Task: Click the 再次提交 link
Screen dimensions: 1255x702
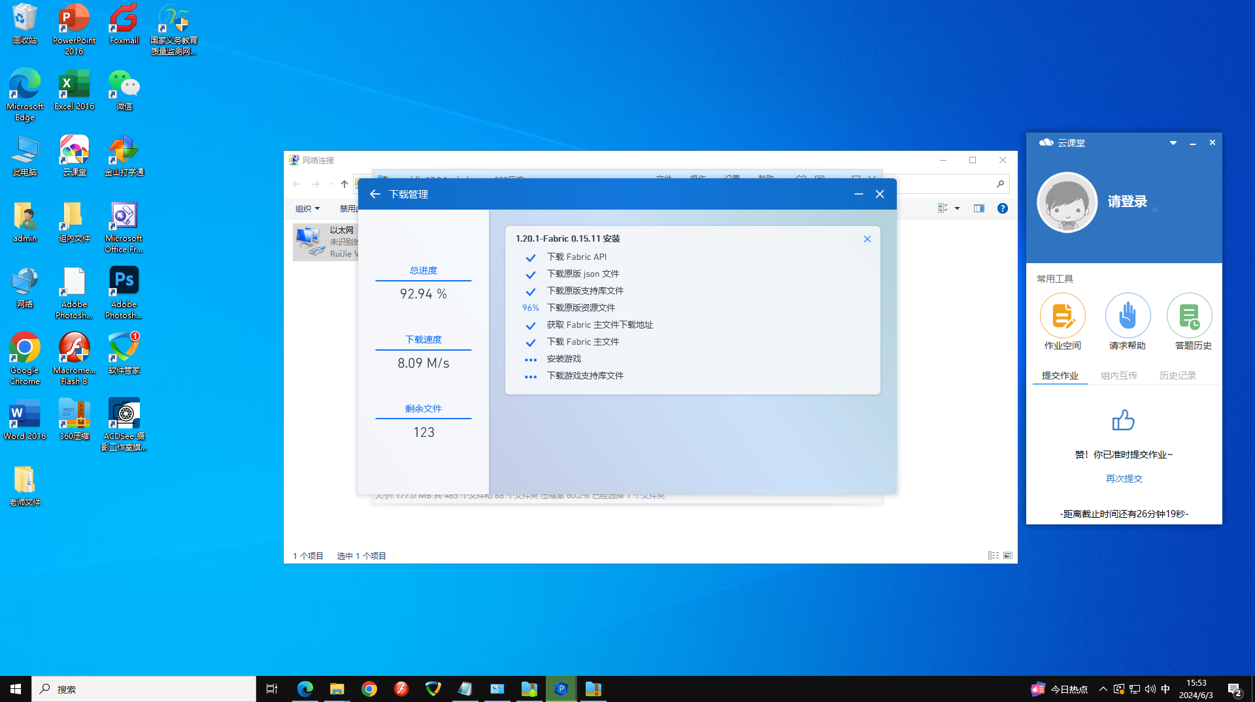Action: click(x=1124, y=479)
